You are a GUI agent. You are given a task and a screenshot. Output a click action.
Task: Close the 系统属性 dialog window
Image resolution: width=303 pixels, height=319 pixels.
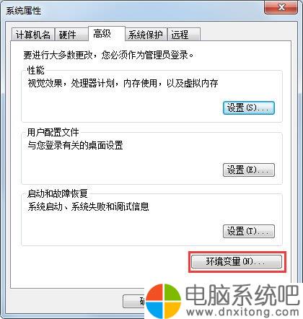coord(281,7)
